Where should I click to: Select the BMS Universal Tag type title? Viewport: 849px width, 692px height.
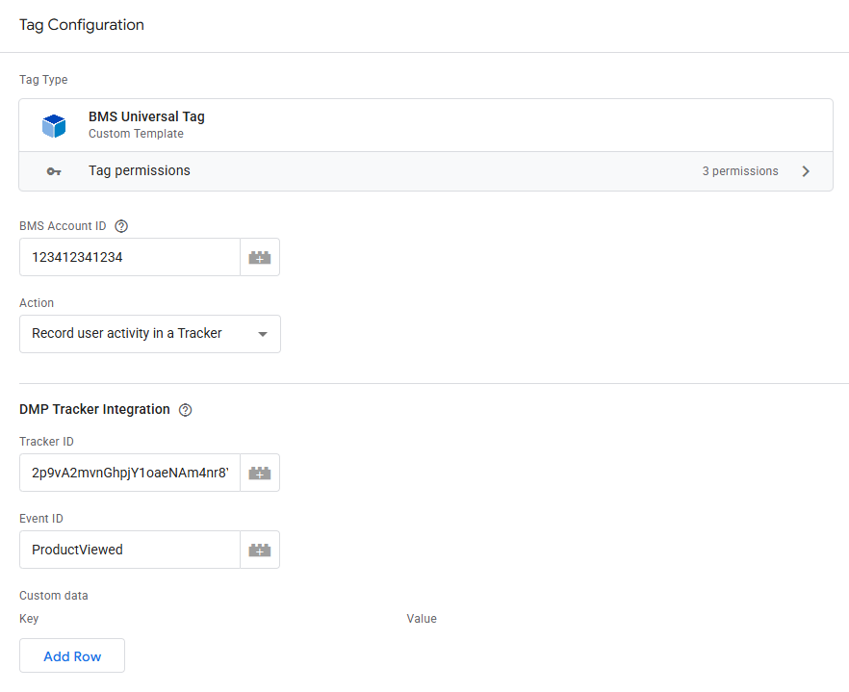(x=146, y=116)
